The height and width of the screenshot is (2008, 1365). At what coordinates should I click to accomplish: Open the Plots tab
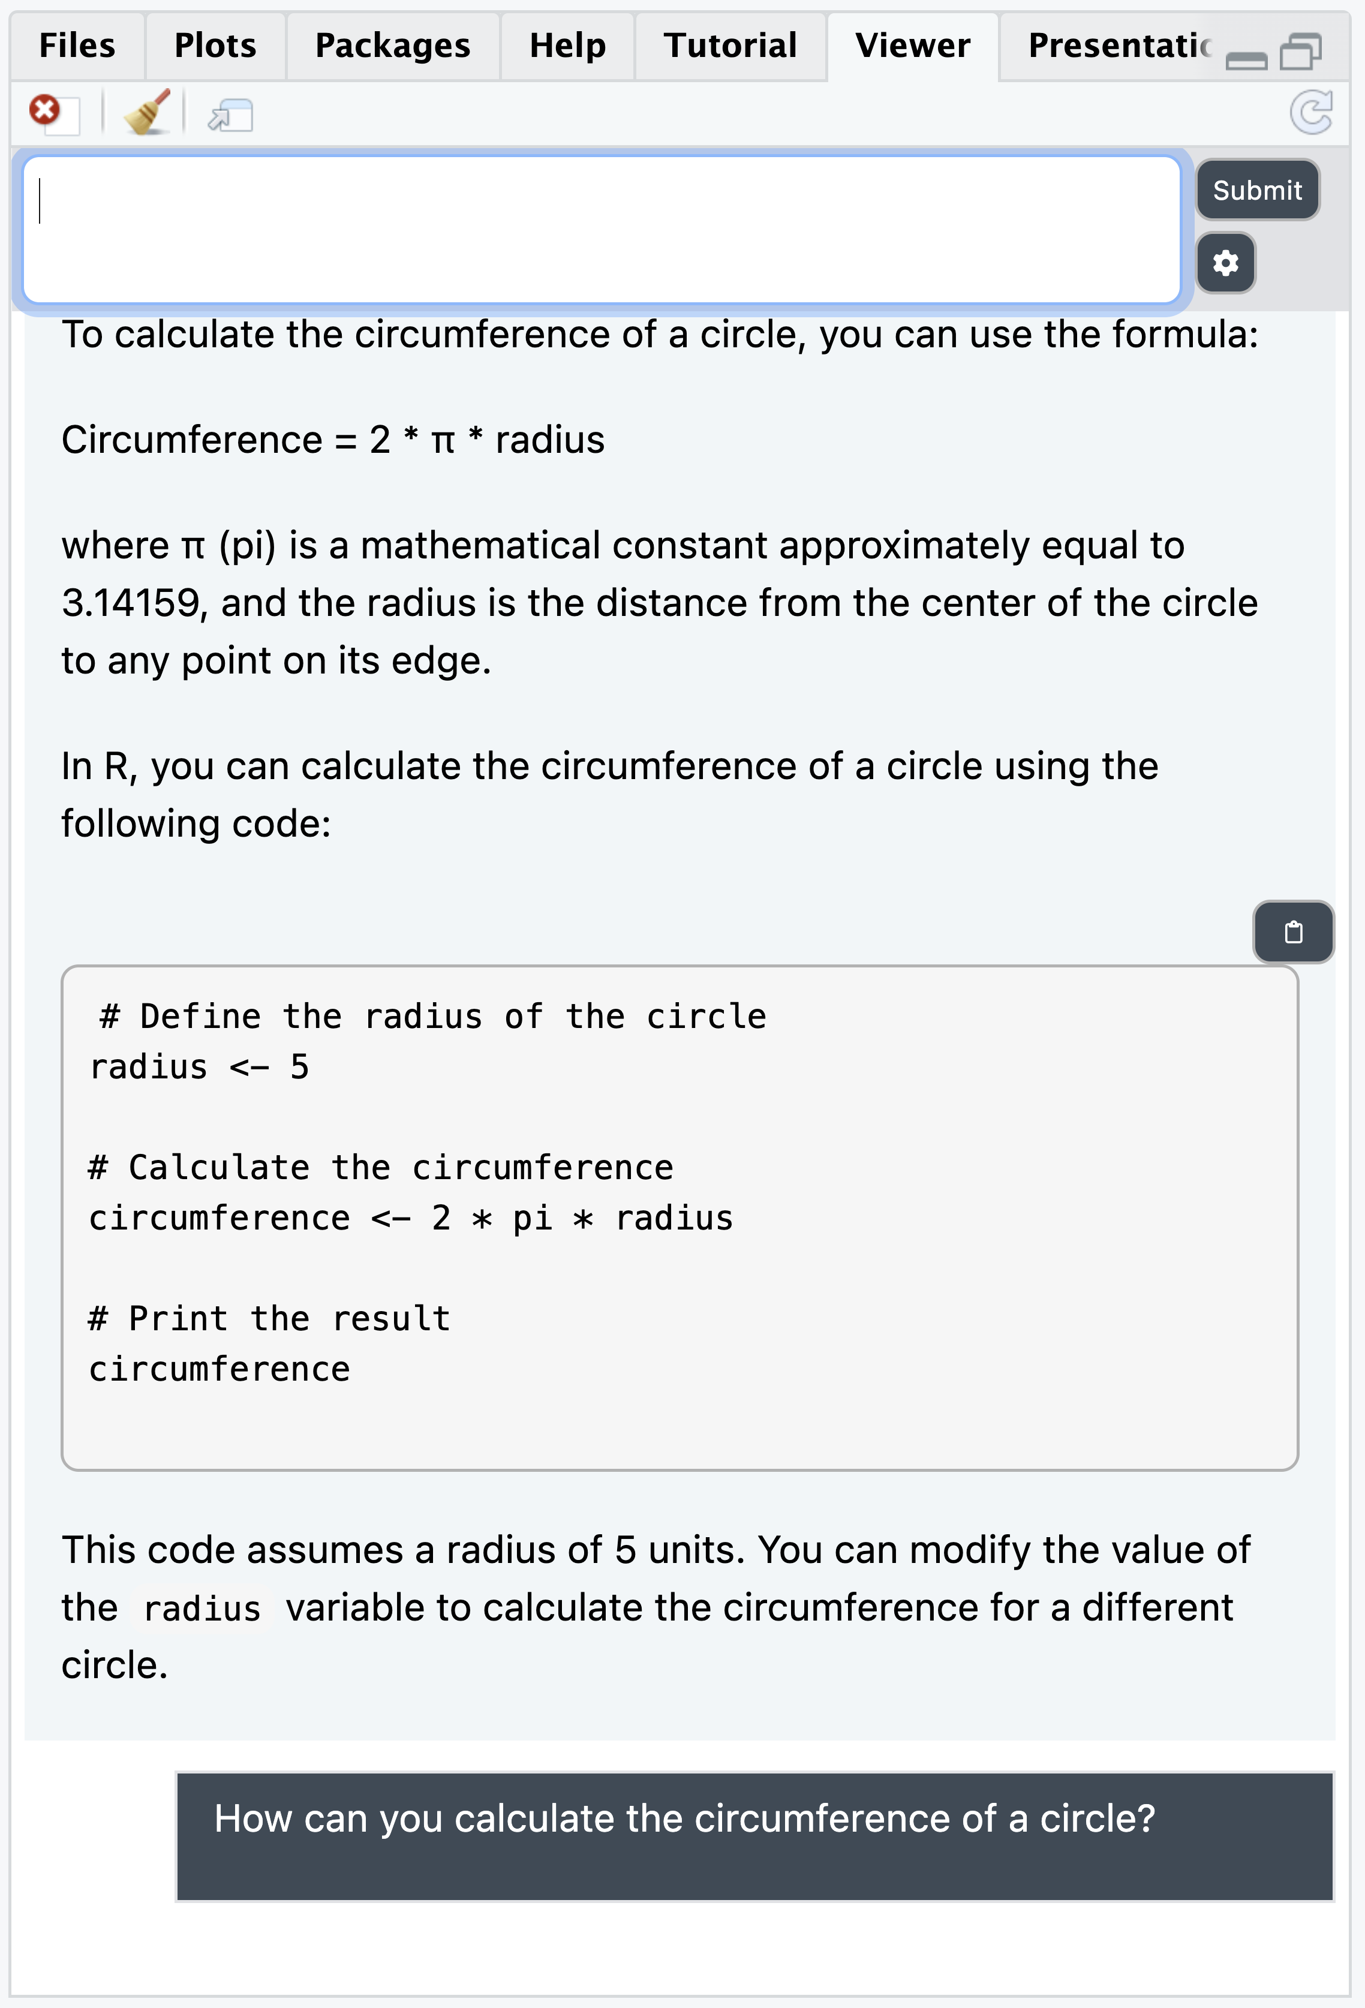215,46
